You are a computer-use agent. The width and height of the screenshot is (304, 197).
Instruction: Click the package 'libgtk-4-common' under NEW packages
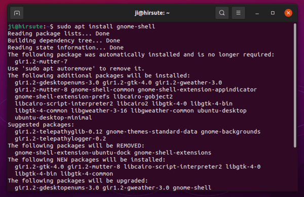click(87, 174)
